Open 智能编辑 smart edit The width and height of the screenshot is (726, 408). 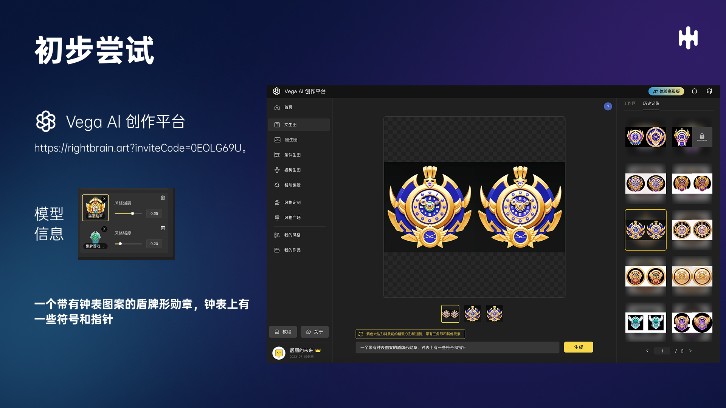[x=299, y=185]
